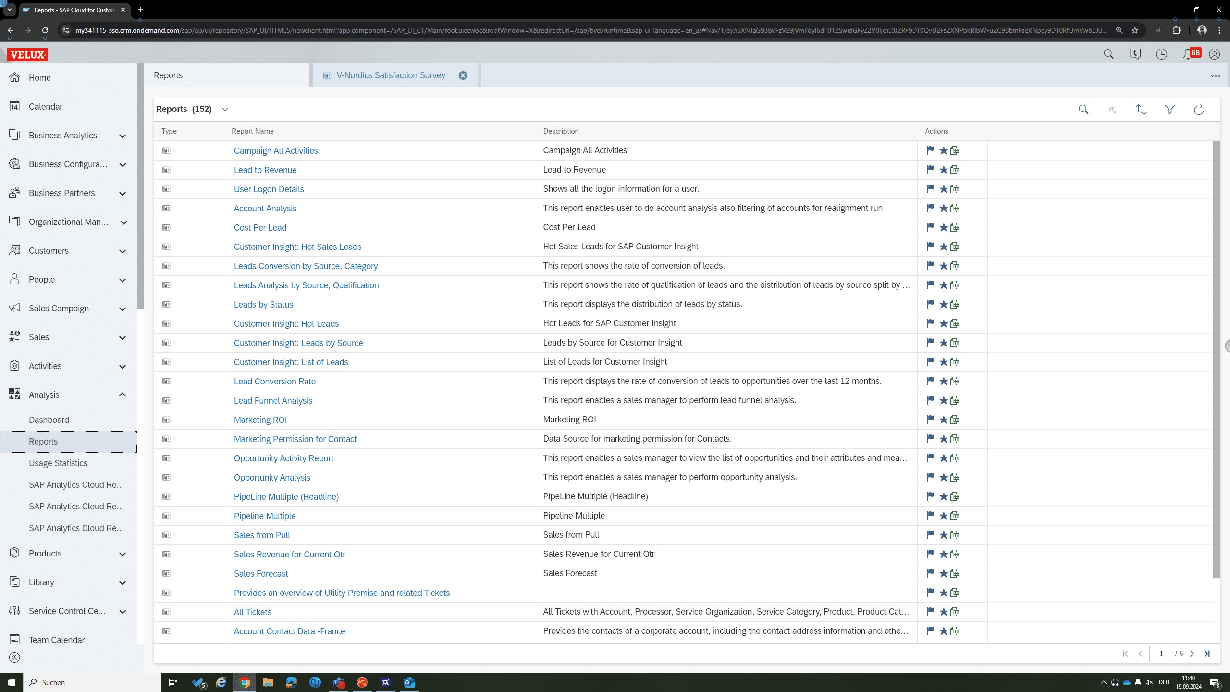
Task: Collapse the Analysis menu
Action: 123,395
